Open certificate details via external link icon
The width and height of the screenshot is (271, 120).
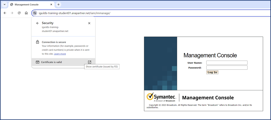(x=89, y=62)
